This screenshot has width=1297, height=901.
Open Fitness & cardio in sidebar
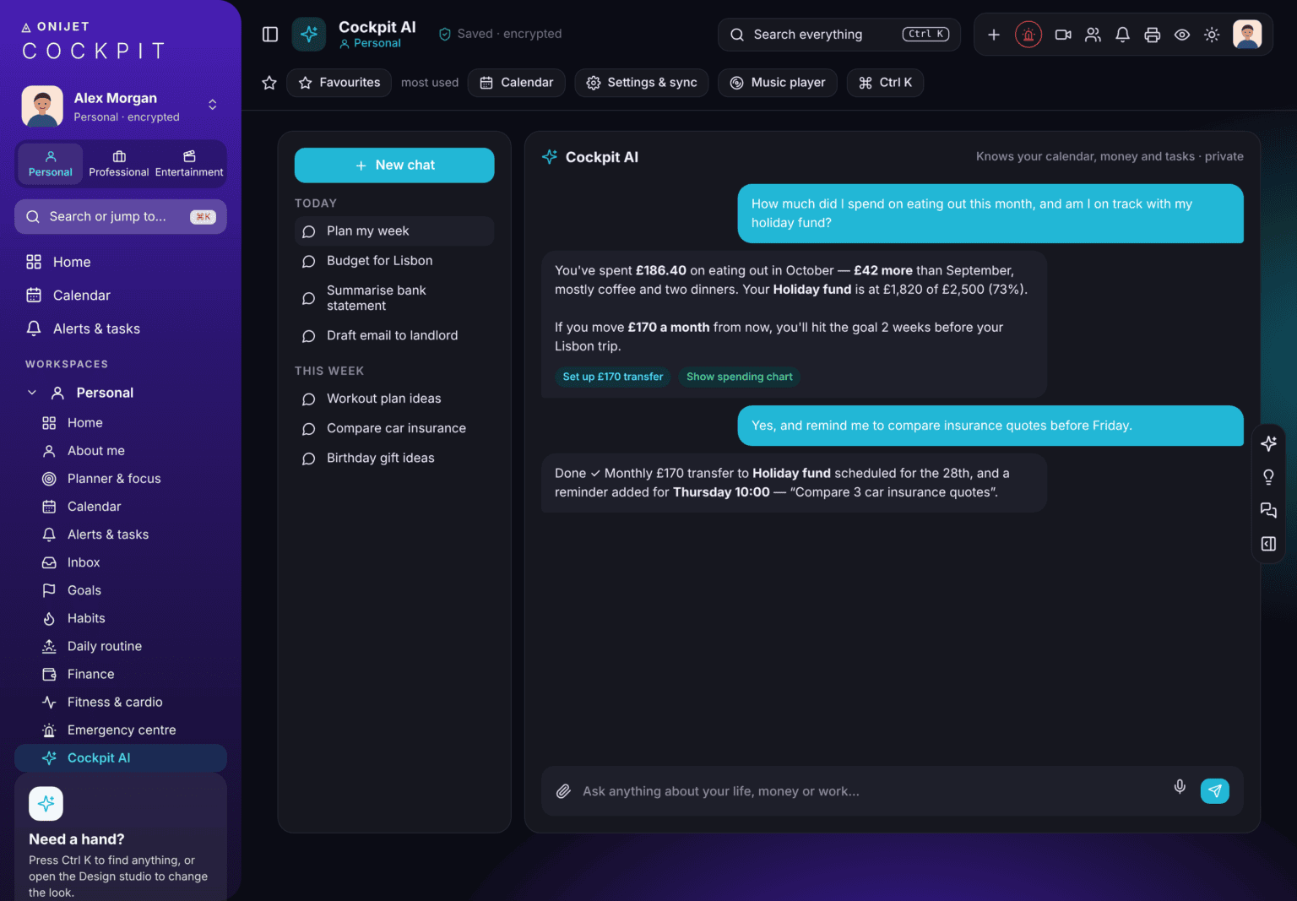pos(121,703)
